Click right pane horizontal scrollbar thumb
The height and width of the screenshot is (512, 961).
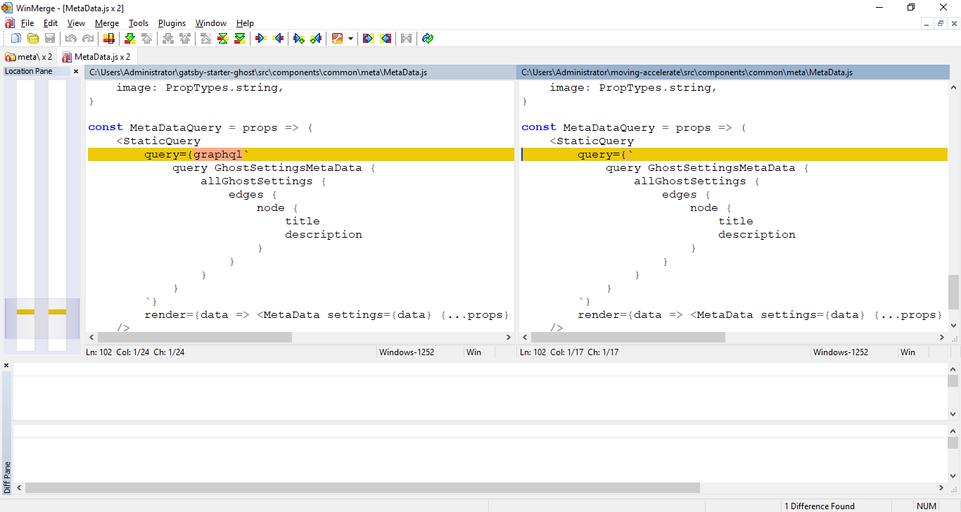point(628,338)
